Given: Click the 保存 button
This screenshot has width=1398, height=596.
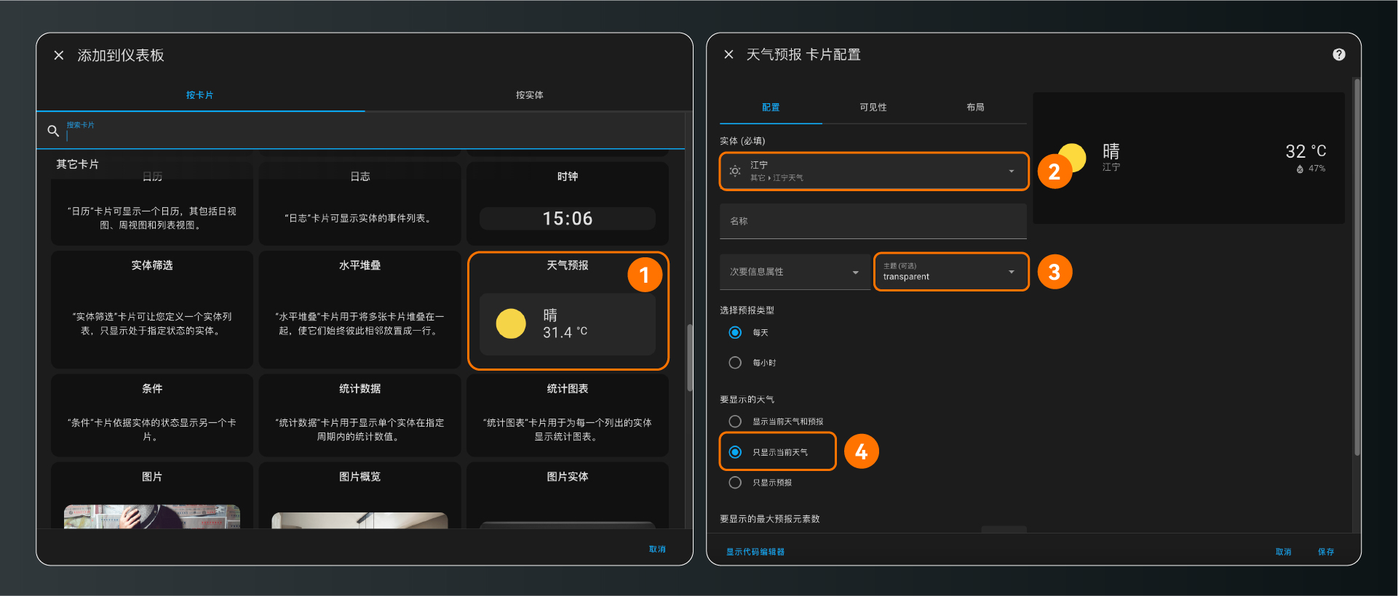Looking at the screenshot, I should (1325, 552).
